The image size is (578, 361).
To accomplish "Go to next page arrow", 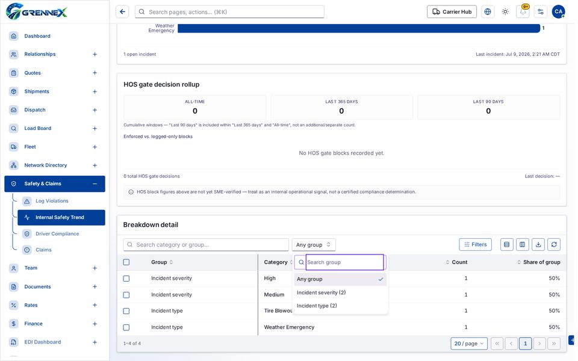I will [x=539, y=344].
